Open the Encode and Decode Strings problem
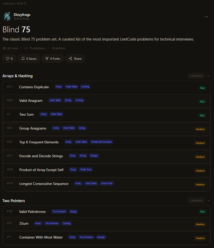214x248 pixels. coord(41,156)
